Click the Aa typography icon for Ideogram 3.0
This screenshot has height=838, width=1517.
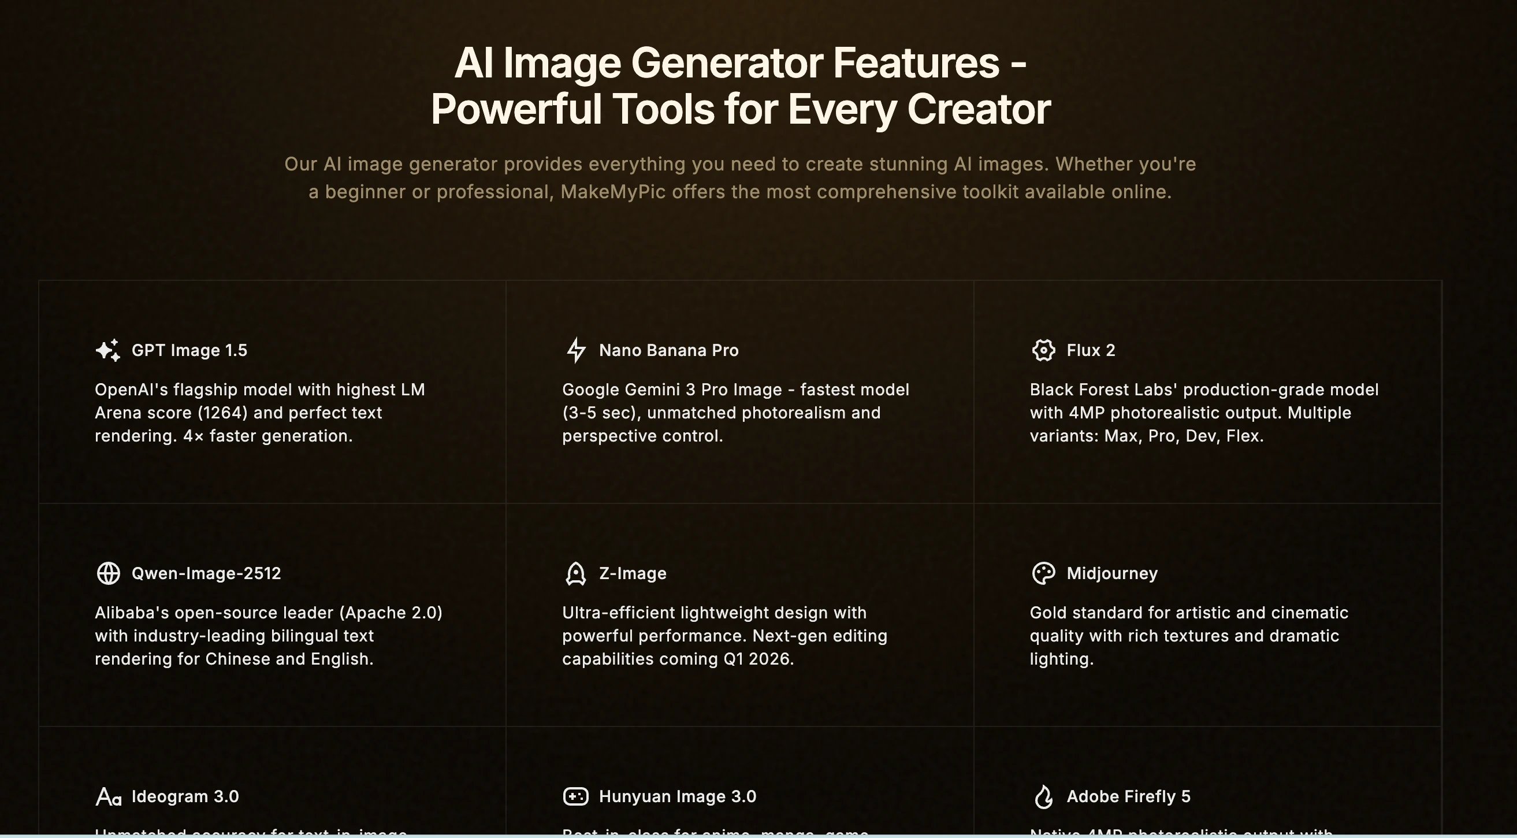tap(109, 797)
